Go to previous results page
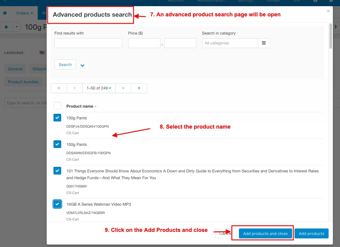 pos(74,88)
